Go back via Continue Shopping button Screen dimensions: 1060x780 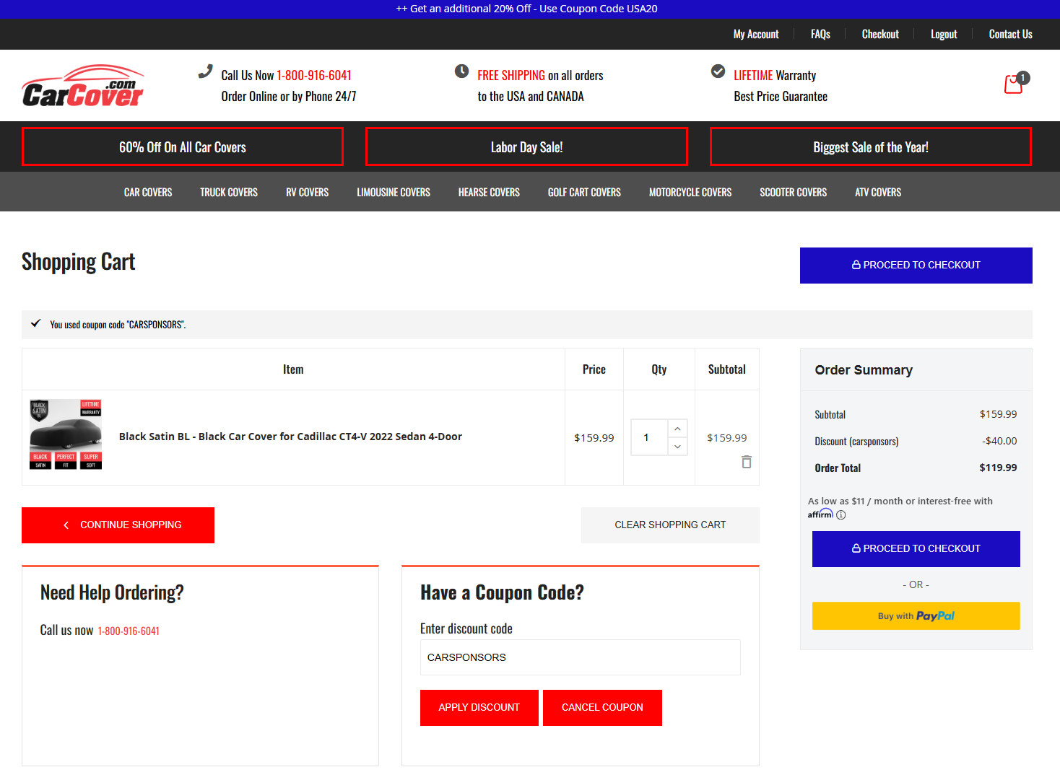pos(118,525)
